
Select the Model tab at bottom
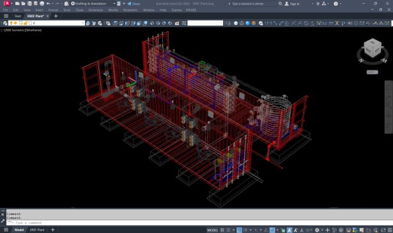(19, 230)
